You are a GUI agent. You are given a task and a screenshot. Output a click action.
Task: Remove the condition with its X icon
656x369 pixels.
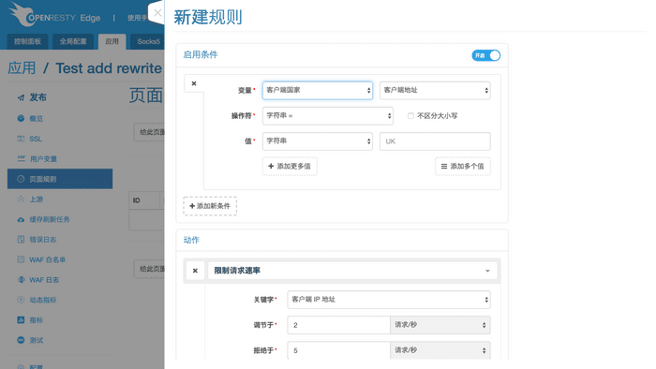[194, 83]
